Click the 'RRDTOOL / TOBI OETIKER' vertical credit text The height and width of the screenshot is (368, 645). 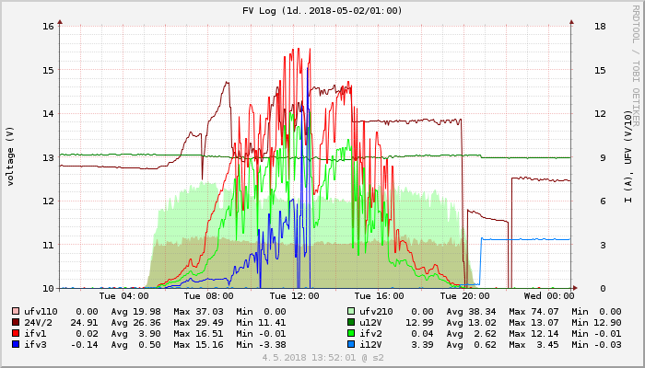click(636, 66)
